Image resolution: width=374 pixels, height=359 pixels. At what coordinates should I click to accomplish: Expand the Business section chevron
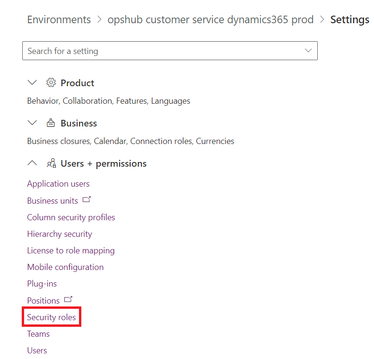pyautogui.click(x=32, y=123)
